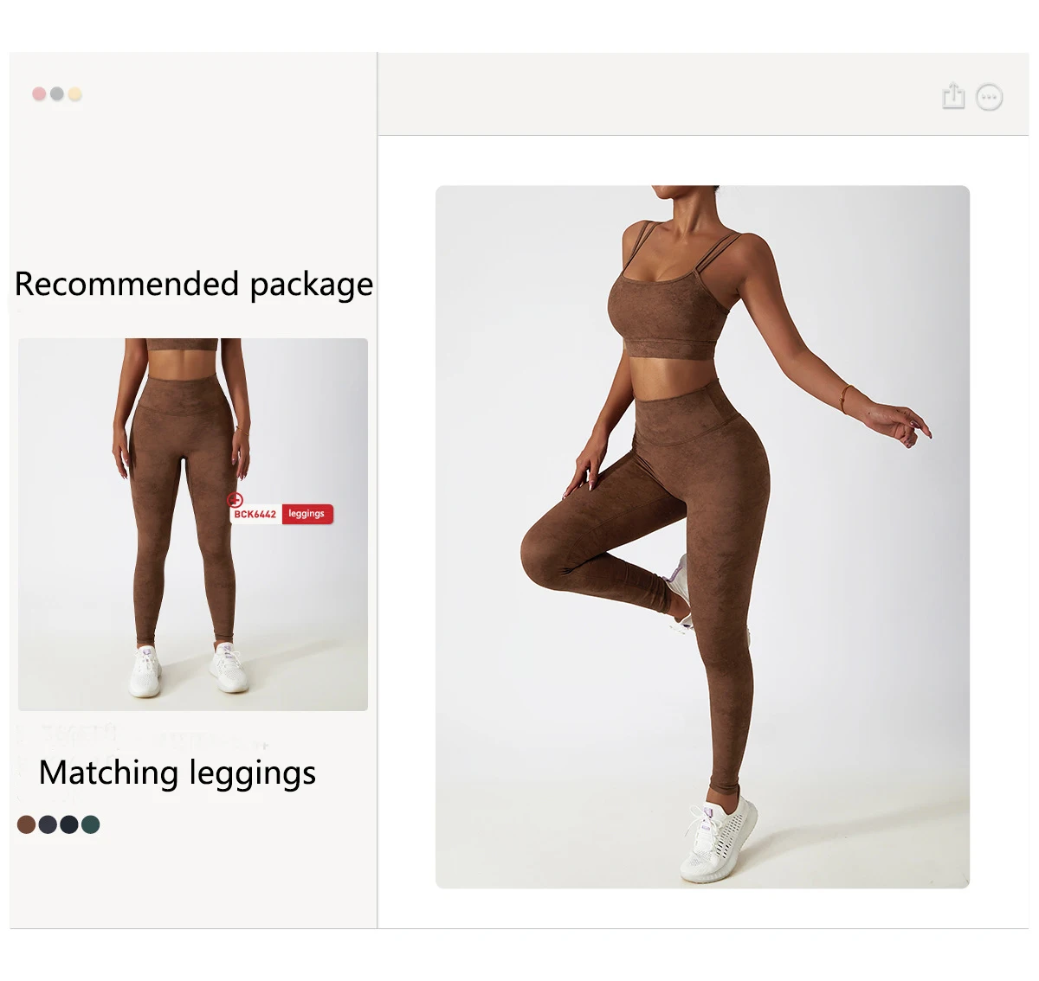Image resolution: width=1039 pixels, height=981 pixels.
Task: Click the red plus icon on the leggings tag
Action: point(235,500)
